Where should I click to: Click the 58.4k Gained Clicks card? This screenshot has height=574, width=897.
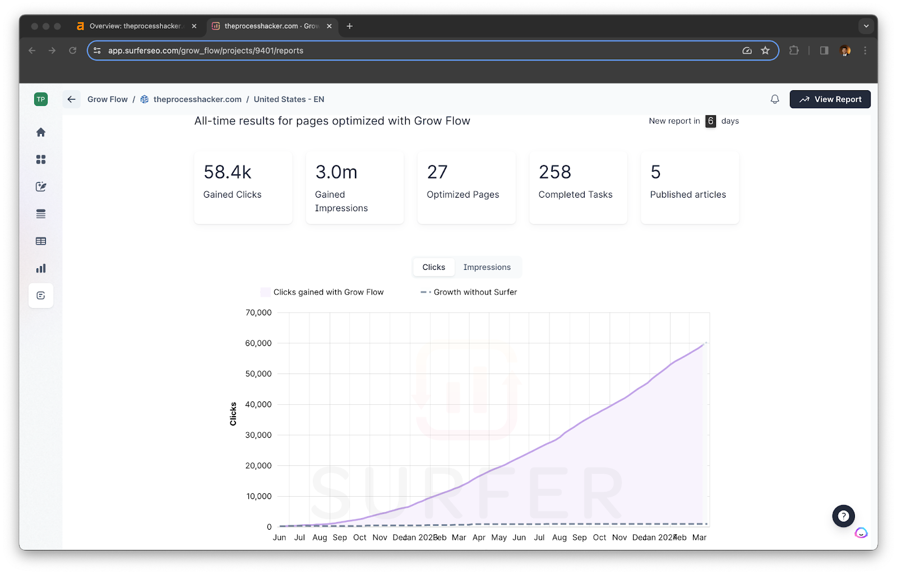[243, 188]
